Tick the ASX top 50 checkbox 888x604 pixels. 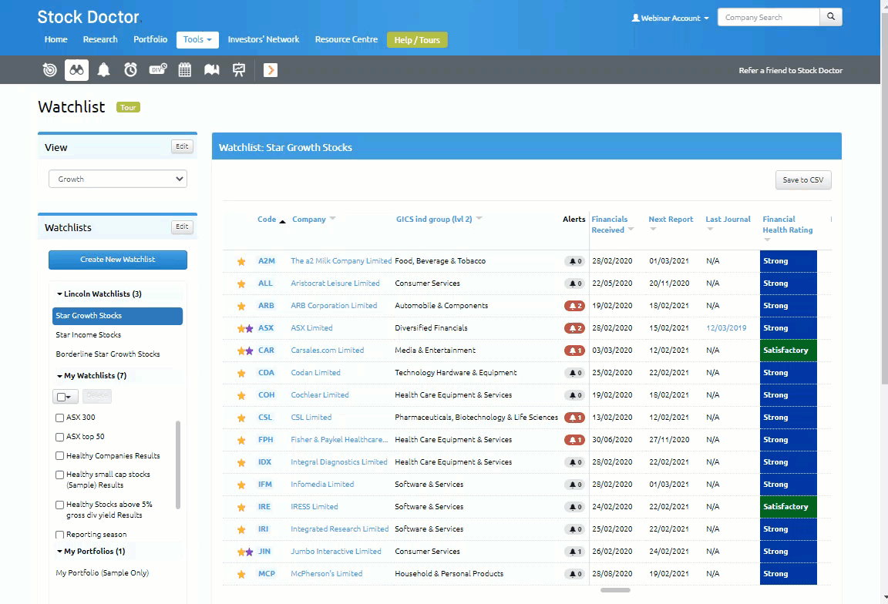tap(59, 437)
